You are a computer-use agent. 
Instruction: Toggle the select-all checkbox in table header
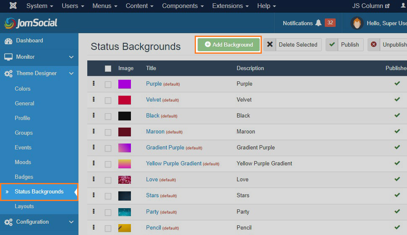pos(108,68)
